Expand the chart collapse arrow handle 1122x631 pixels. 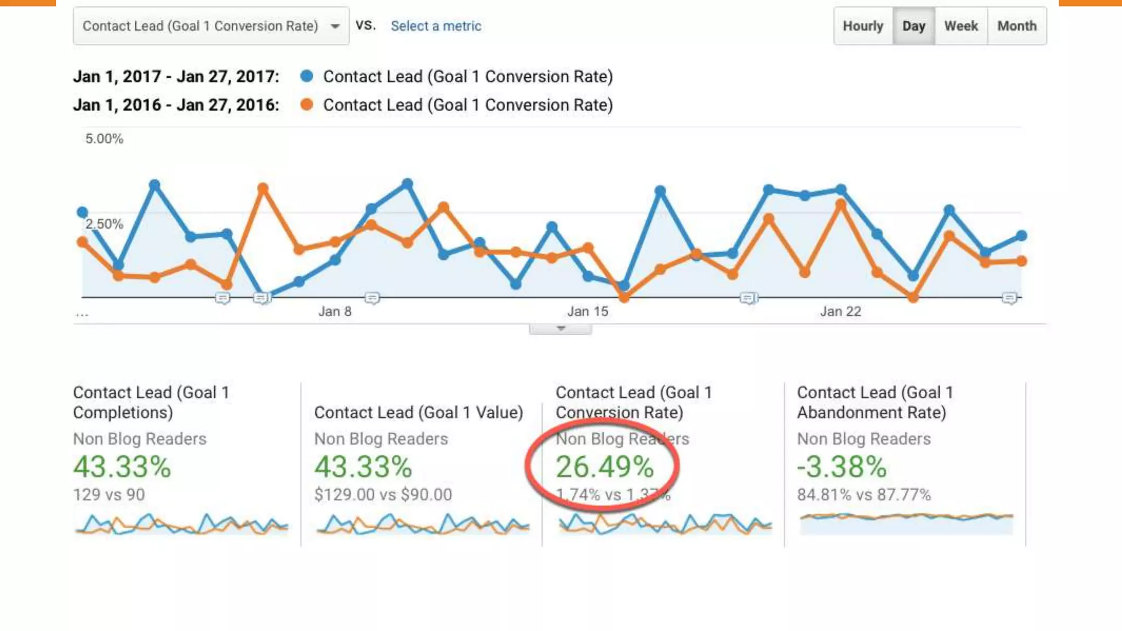point(560,329)
